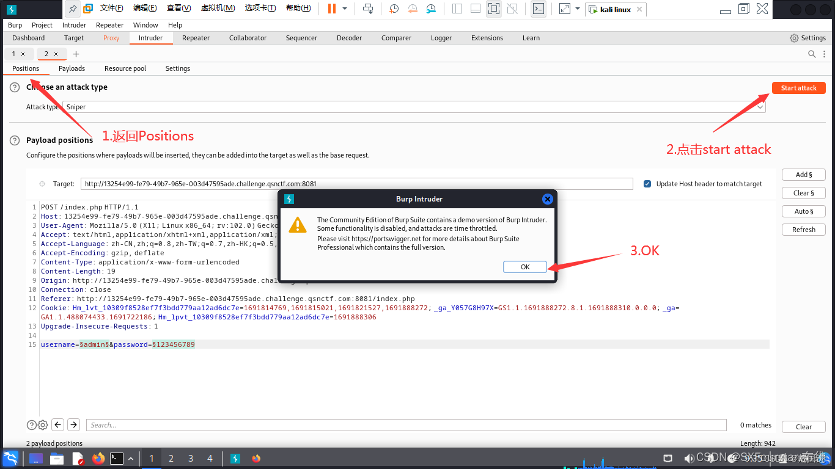Open the Attack type Sniper dropdown
Screen dimensions: 835x469
click(414, 107)
